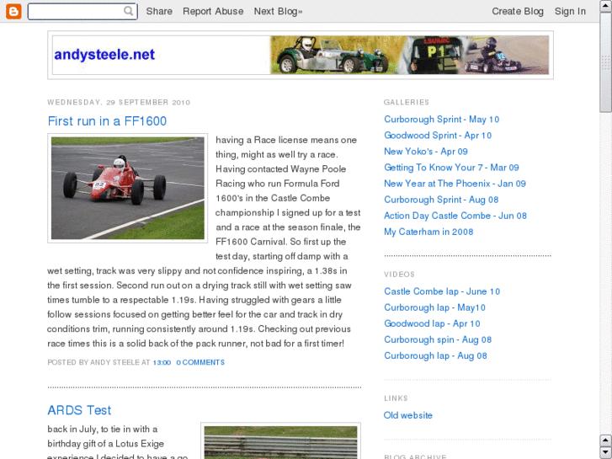Open Getting To Know Your 7 - Mar 09
The image size is (612, 459).
[x=451, y=168]
